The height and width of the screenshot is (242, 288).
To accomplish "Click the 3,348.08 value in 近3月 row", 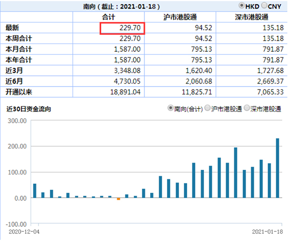I will pyautogui.click(x=127, y=71).
